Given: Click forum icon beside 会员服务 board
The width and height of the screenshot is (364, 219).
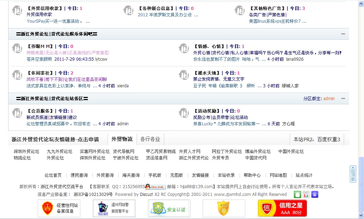Looking at the screenshot, I should pos(17,113).
